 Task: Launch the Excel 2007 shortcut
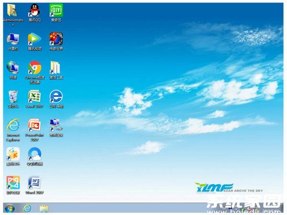(x=34, y=96)
